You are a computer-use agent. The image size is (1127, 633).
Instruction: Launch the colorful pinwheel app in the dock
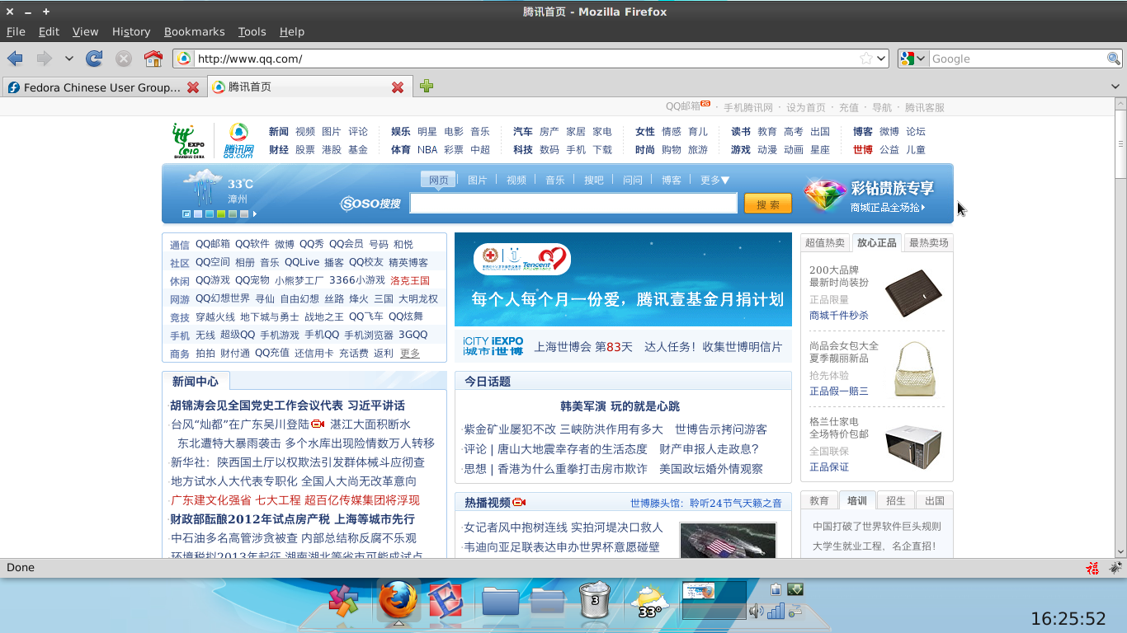(x=343, y=601)
